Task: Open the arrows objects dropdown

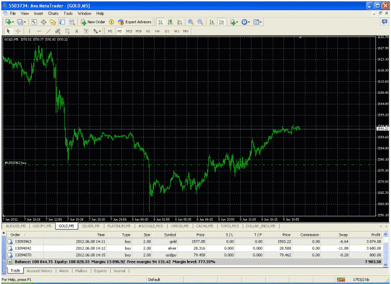Action: [97, 31]
